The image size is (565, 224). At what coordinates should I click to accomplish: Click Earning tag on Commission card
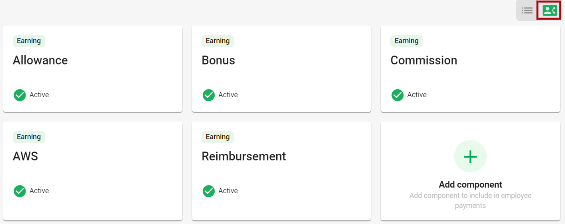coord(406,41)
